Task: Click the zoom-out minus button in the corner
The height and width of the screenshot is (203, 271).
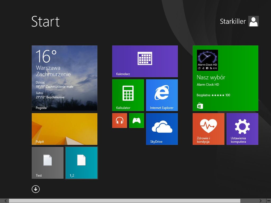Action: 268,201
